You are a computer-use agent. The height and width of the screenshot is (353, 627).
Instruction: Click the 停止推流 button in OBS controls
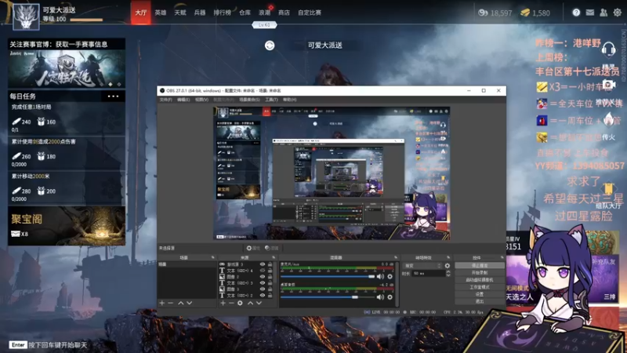coord(480,265)
